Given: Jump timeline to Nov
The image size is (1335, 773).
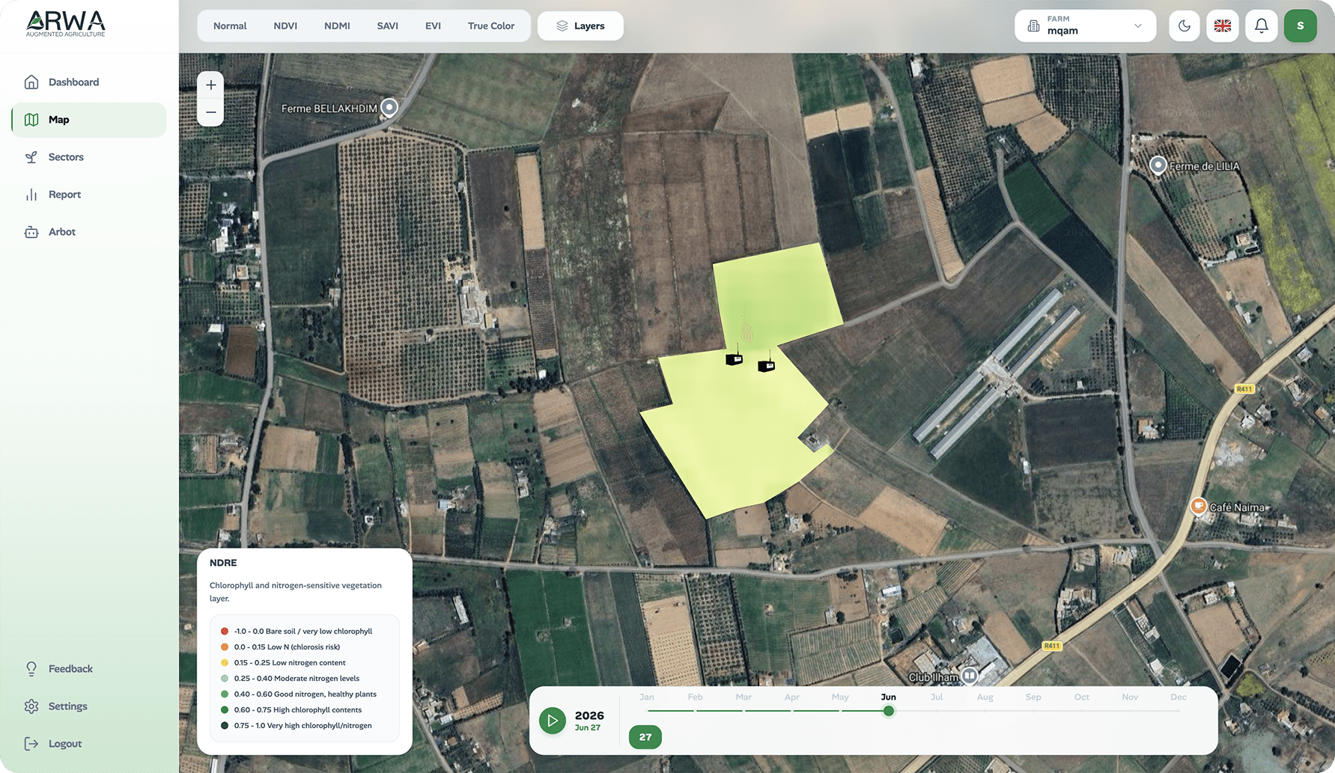Looking at the screenshot, I should (x=1130, y=697).
